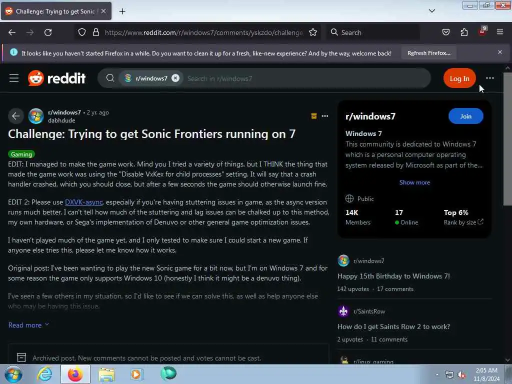Click page vertical scrollbar thumb
This screenshot has width=512, height=384.
tap(507, 139)
